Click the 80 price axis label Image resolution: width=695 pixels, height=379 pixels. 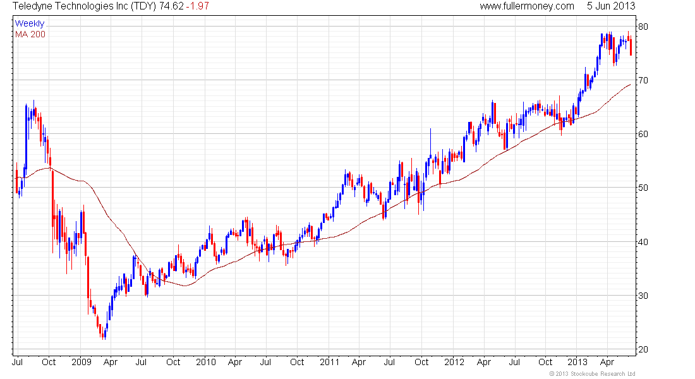coord(643,27)
